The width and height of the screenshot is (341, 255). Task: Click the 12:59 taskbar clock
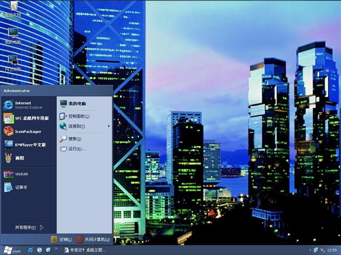[x=332, y=250]
